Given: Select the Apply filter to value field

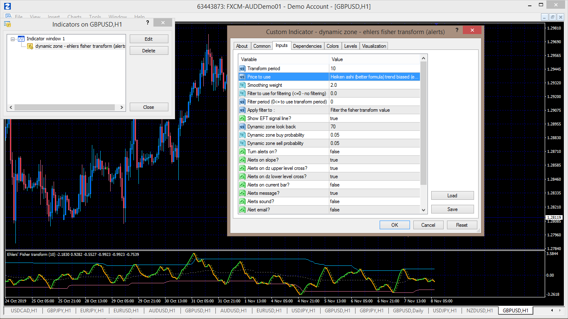Looking at the screenshot, I should (374, 110).
